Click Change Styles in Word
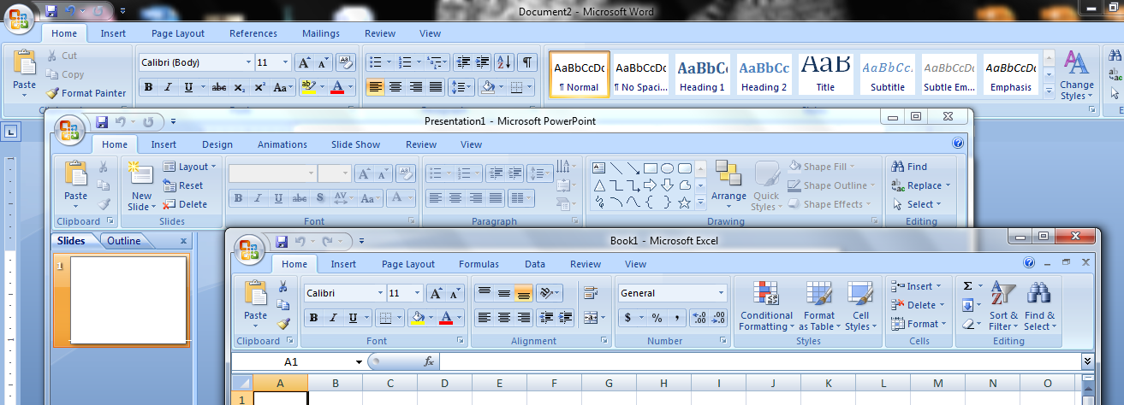Viewport: 1124px width, 405px height. pyautogui.click(x=1076, y=75)
